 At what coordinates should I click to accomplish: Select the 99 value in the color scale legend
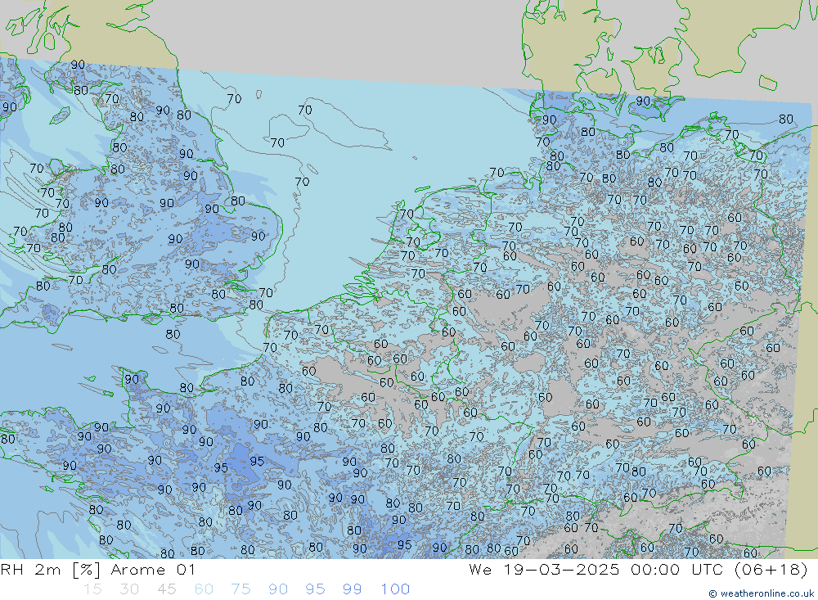[x=352, y=589]
